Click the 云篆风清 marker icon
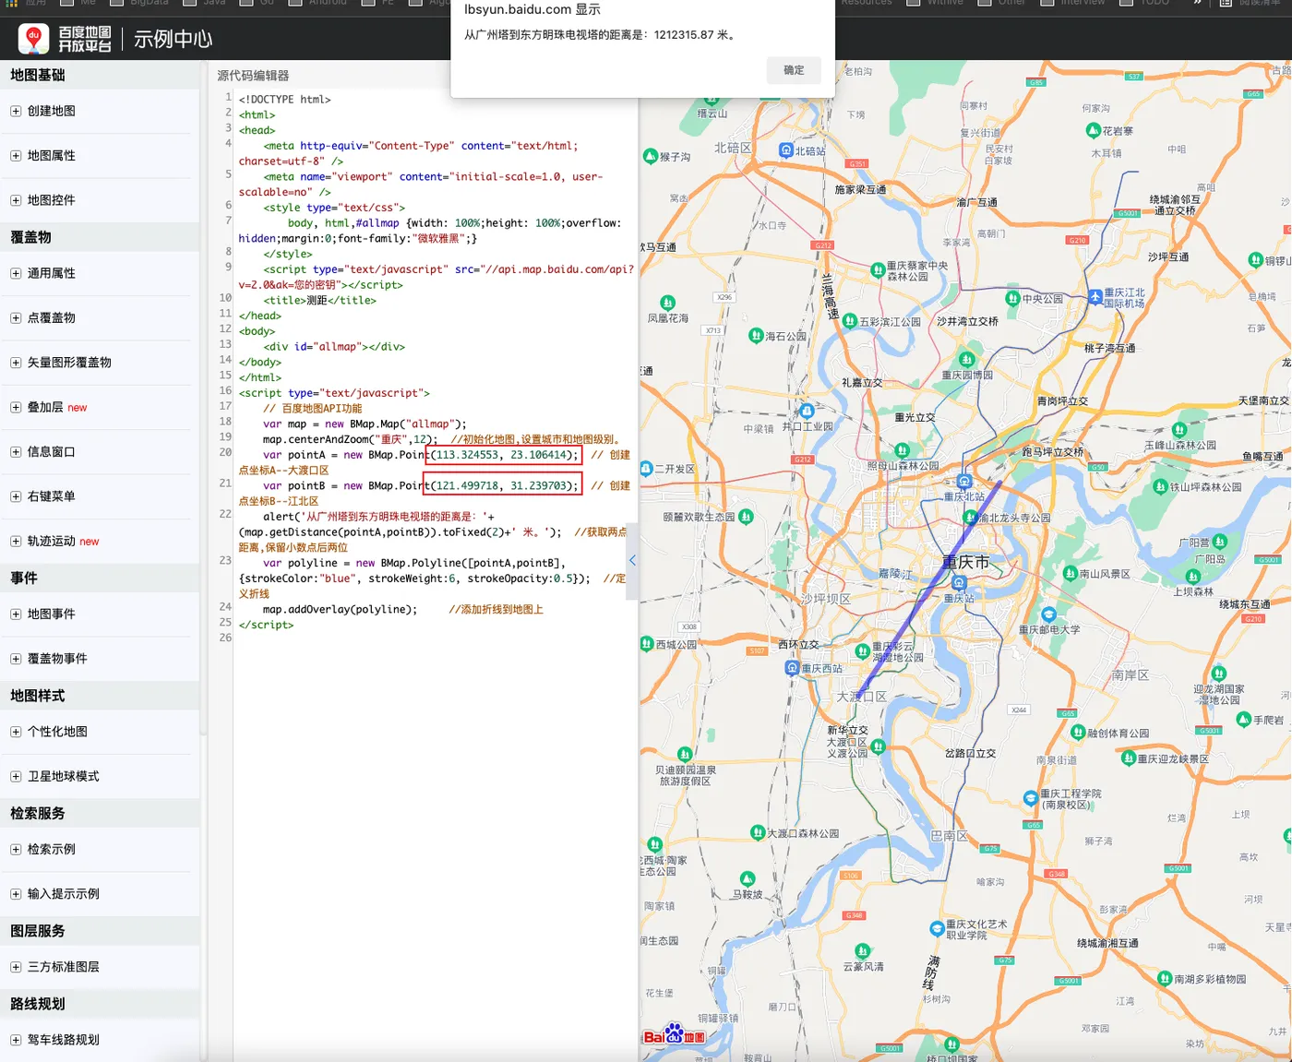The image size is (1292, 1062). tap(862, 950)
